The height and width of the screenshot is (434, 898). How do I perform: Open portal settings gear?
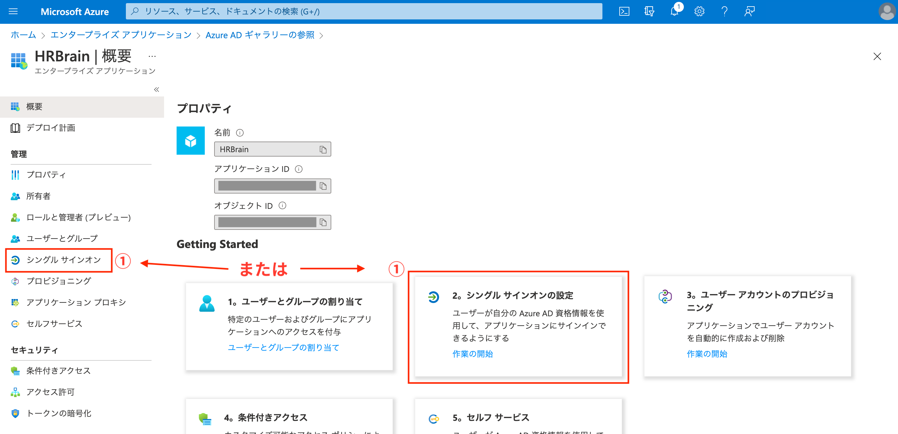tap(699, 12)
